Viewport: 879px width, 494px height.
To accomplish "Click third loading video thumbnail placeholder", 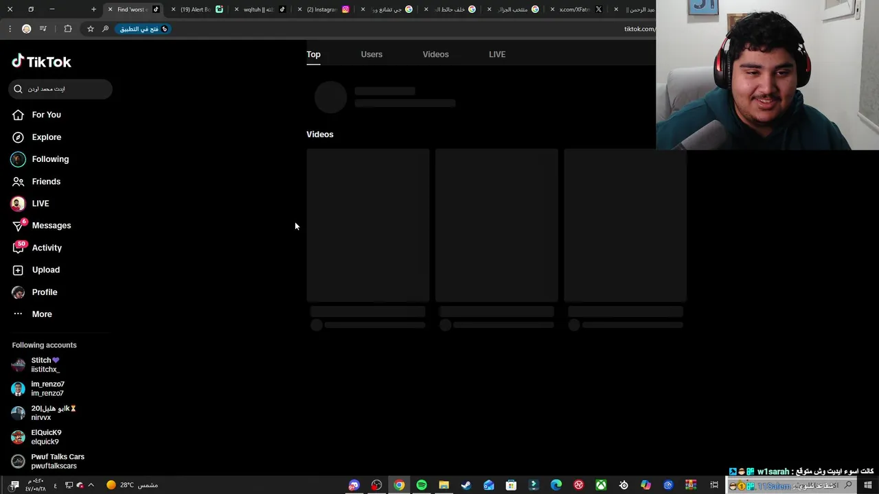I will pyautogui.click(x=625, y=225).
